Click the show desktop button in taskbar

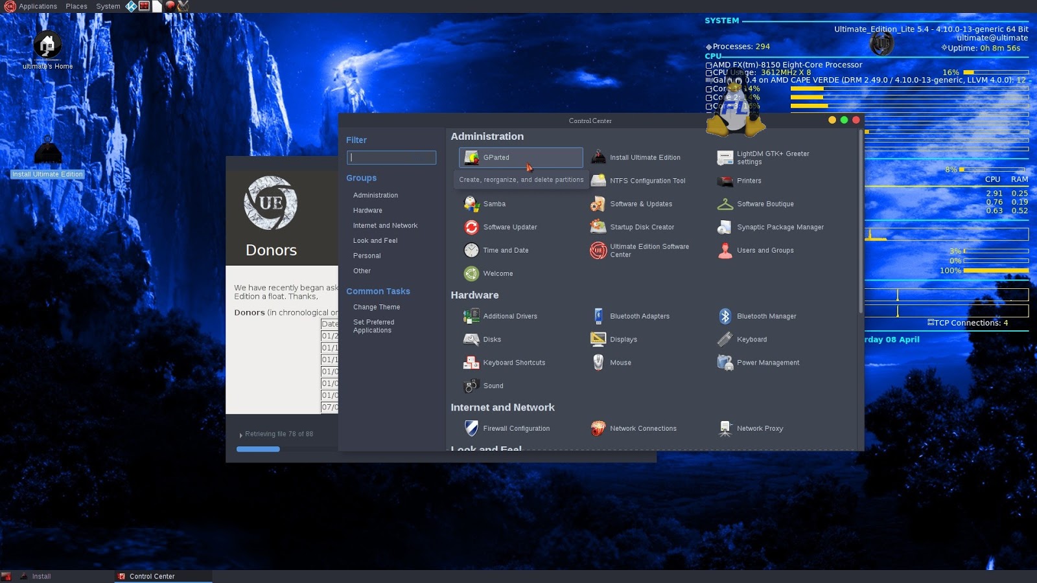[x=6, y=576]
